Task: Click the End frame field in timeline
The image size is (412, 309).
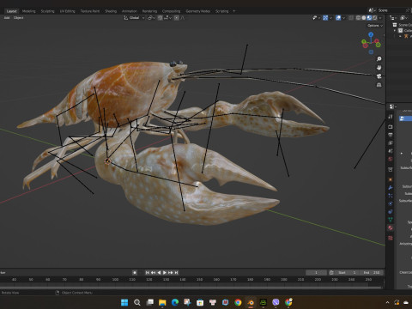Action: [373, 272]
